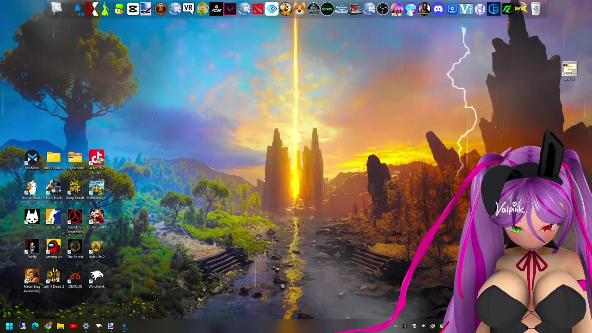Launch CapCut from the top dock
The image size is (592, 333).
[x=133, y=9]
